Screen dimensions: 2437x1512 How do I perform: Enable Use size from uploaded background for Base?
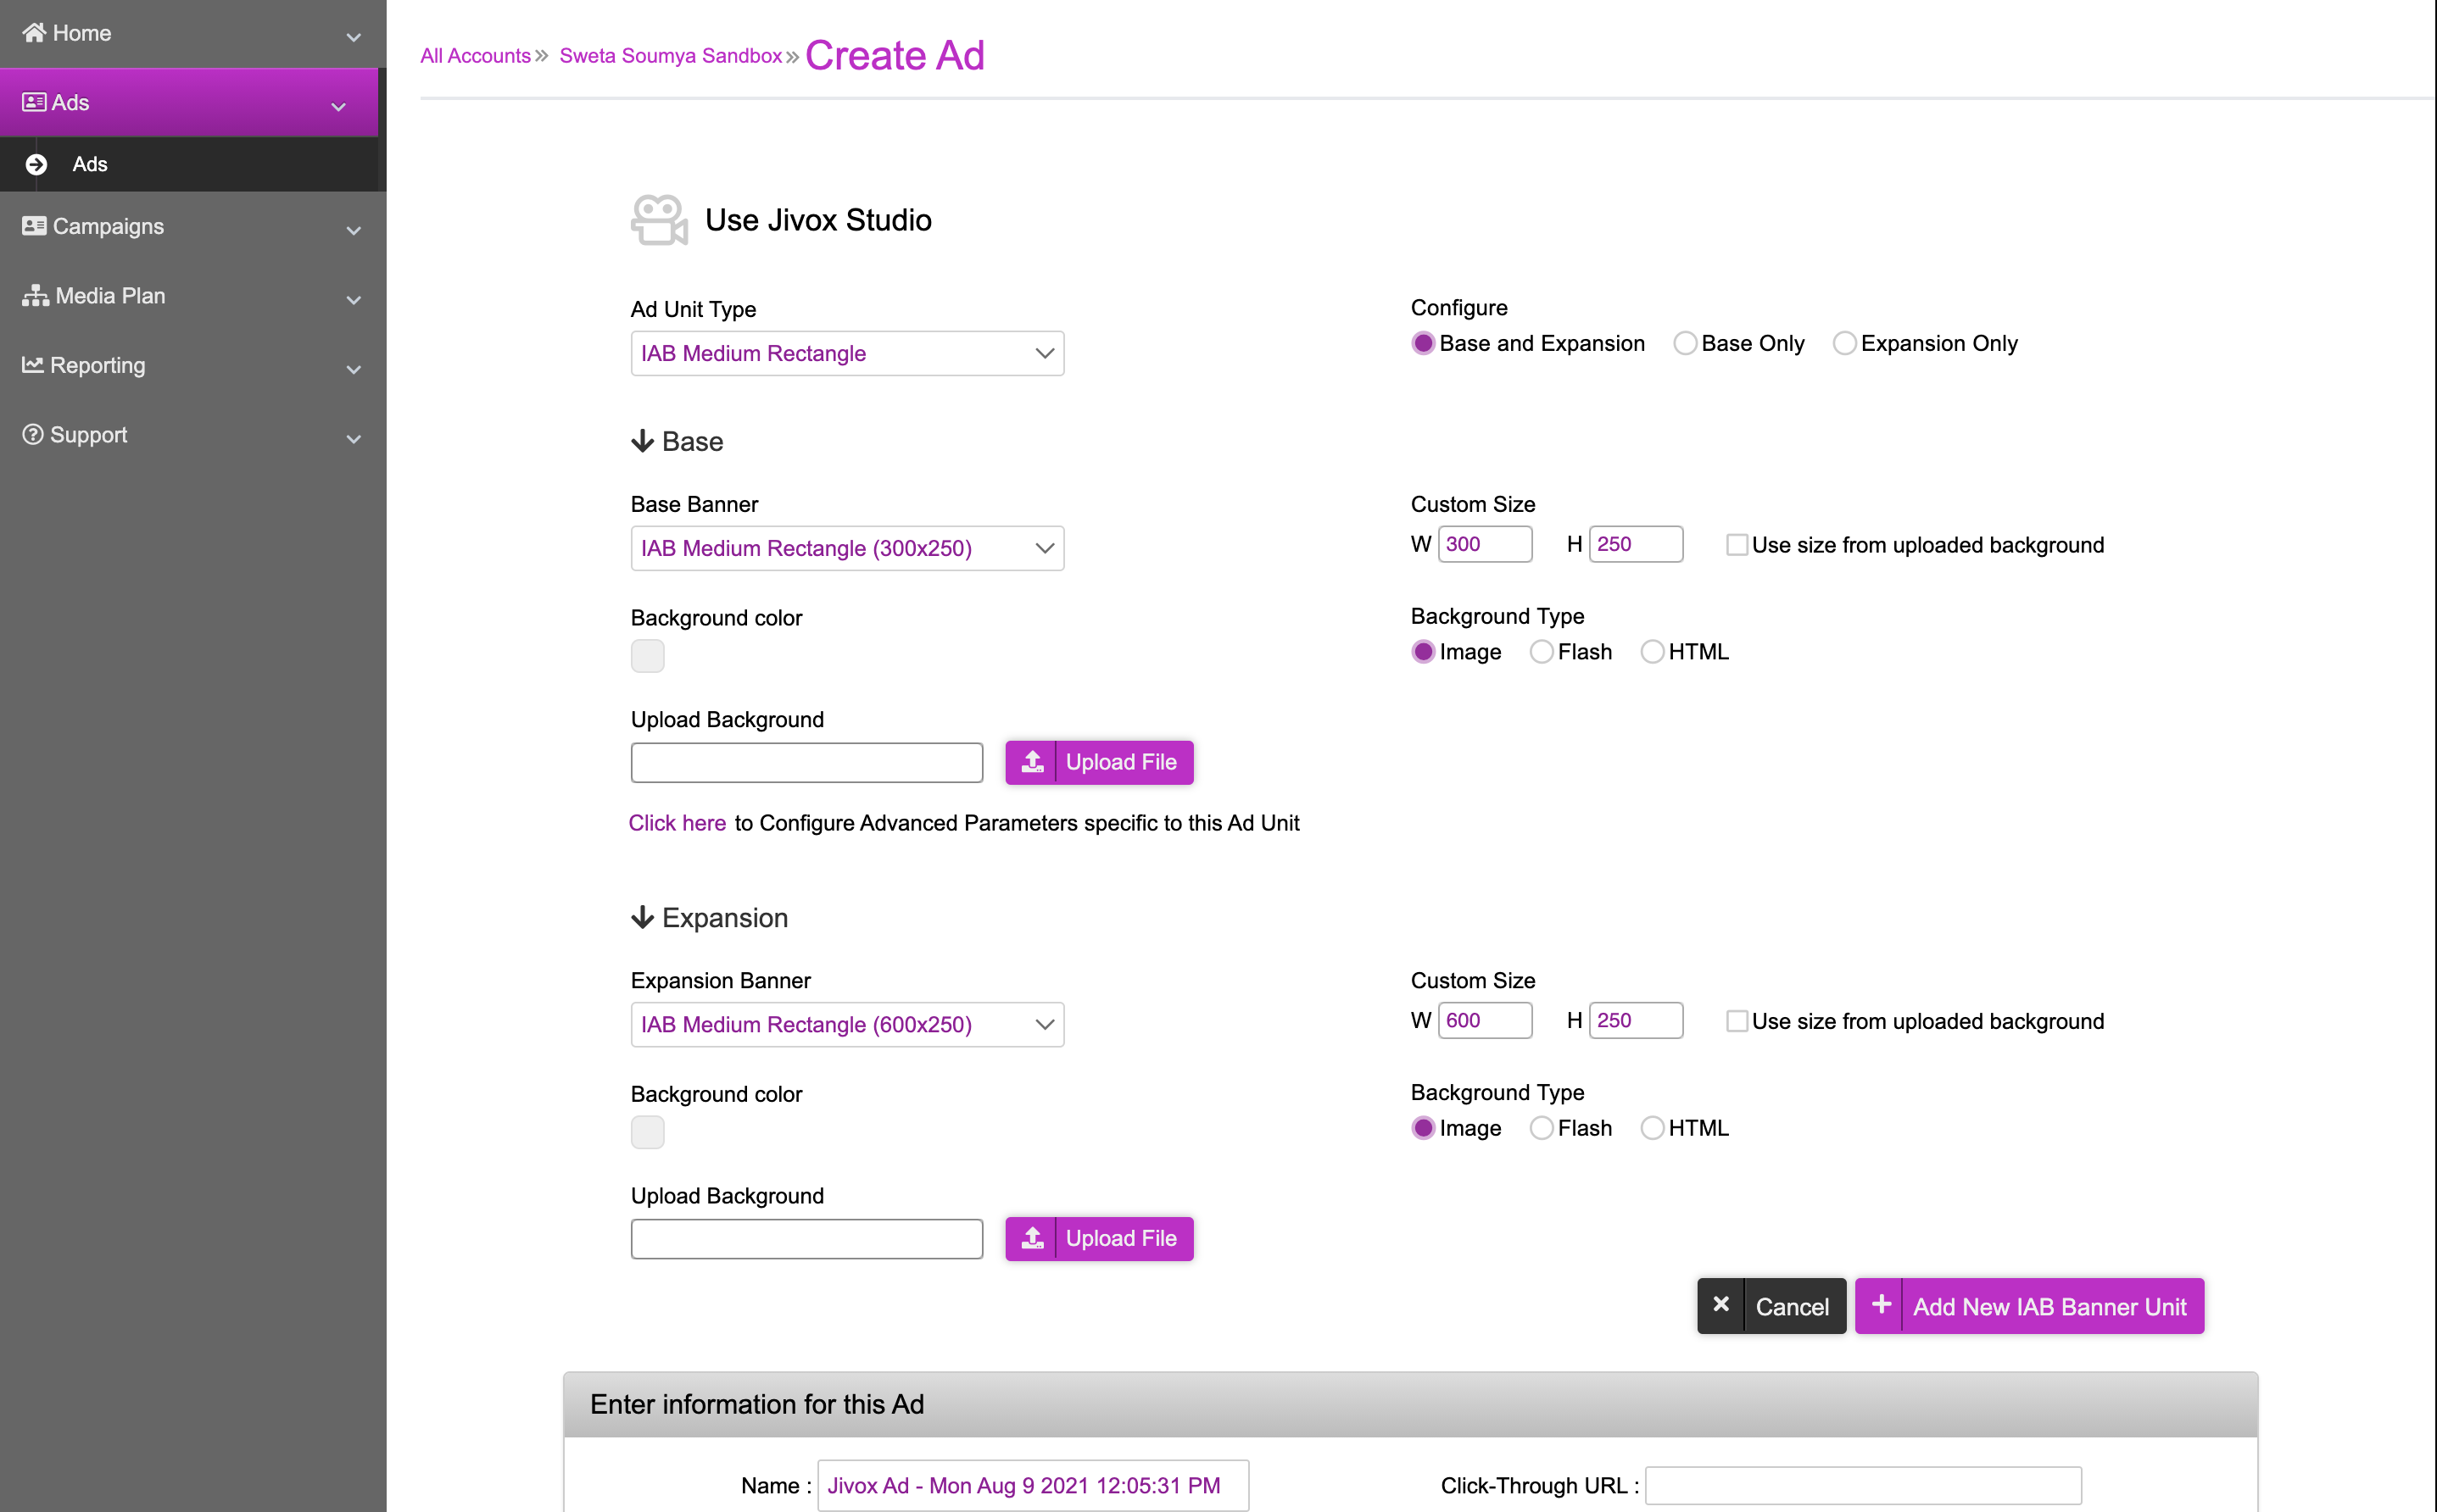coord(1737,545)
